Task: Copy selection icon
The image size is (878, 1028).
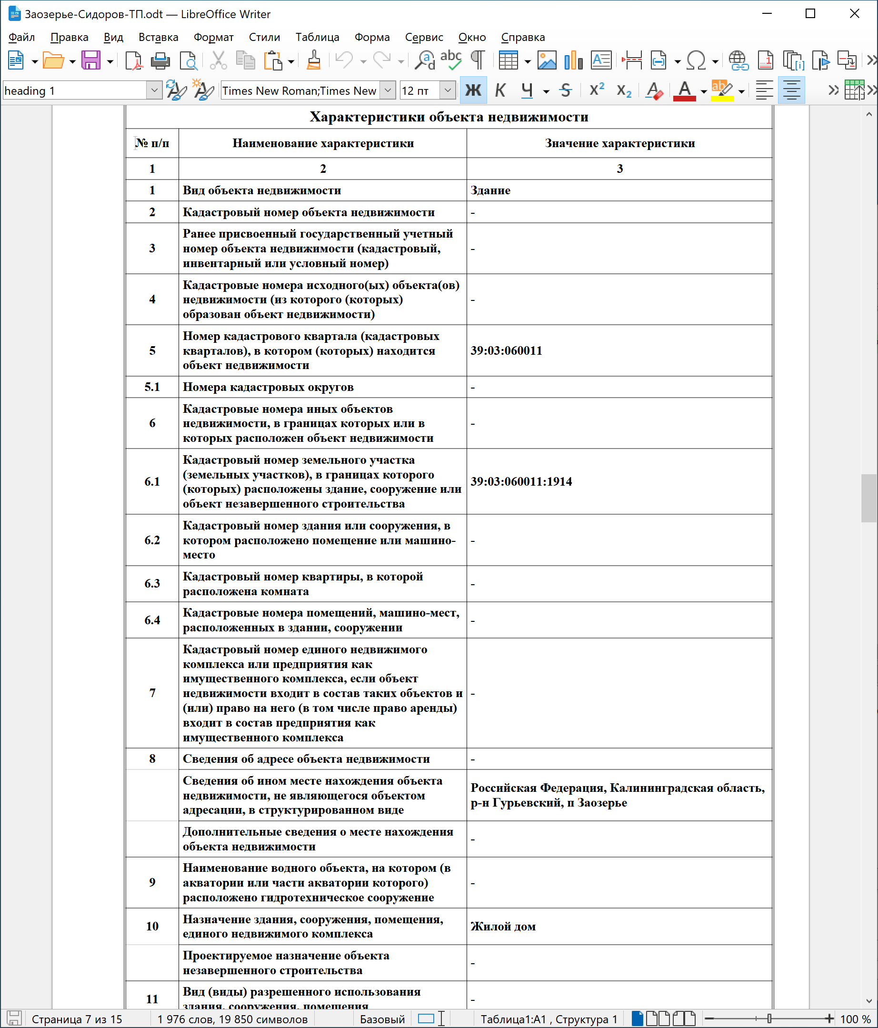Action: pos(246,60)
